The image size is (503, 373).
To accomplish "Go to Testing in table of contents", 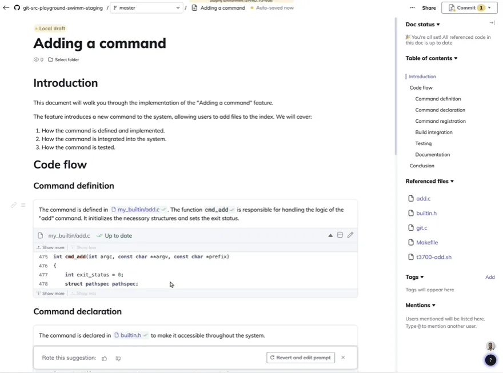I will [424, 143].
